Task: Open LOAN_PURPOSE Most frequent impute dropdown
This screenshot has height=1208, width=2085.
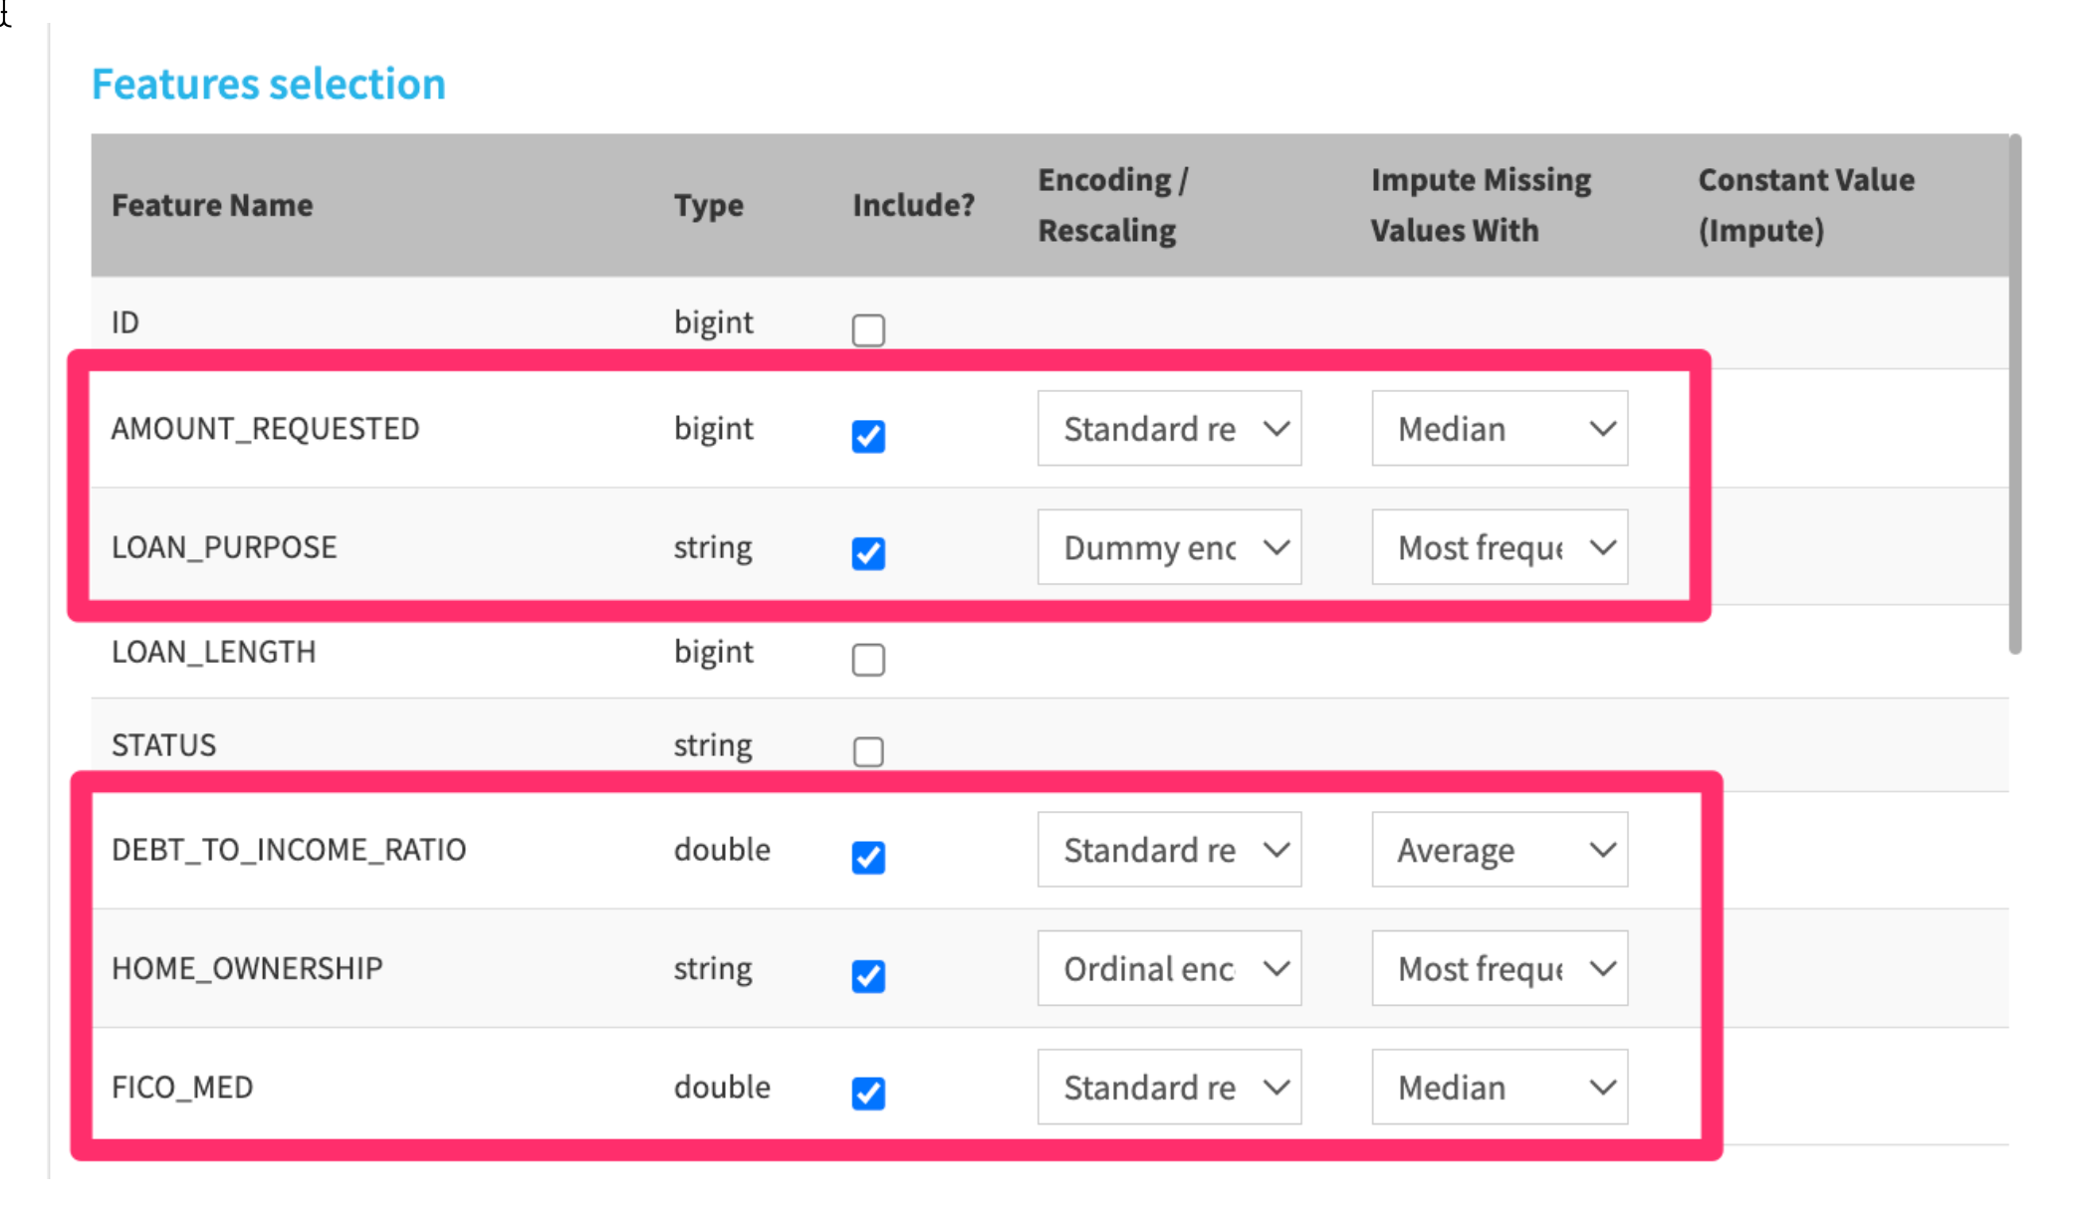Action: tap(1500, 547)
